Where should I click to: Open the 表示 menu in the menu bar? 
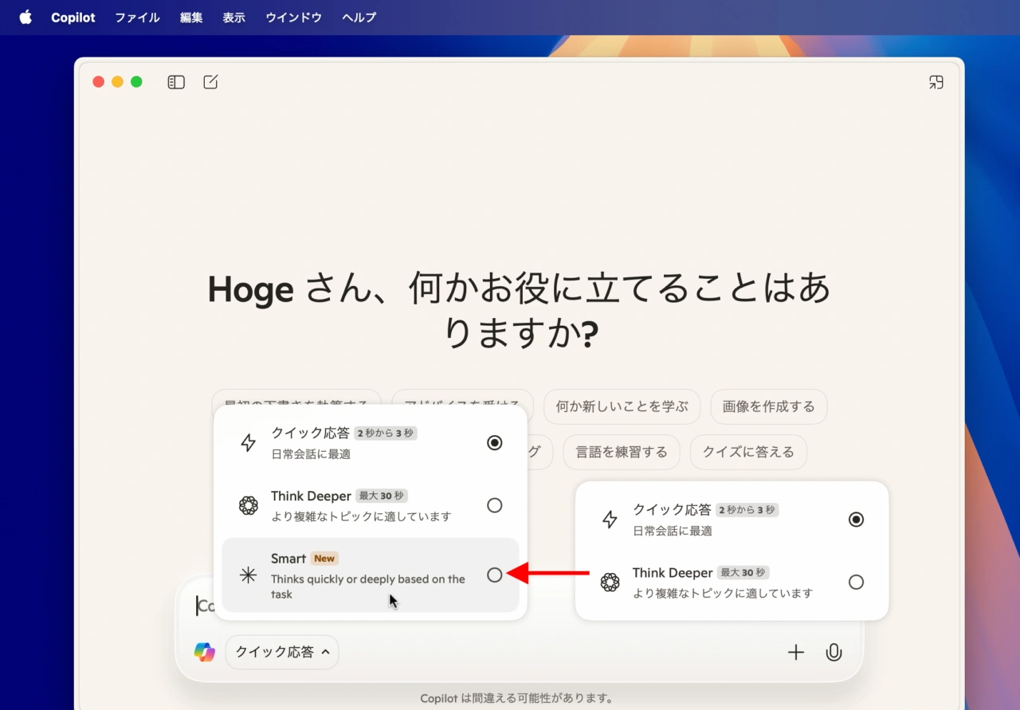point(233,17)
